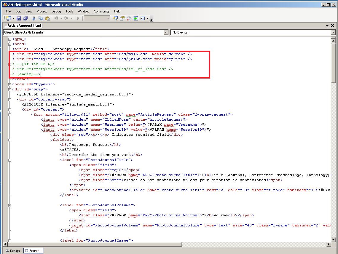Open the Properties window icon
Viewport: 338px width, 254px height.
tap(122, 18)
